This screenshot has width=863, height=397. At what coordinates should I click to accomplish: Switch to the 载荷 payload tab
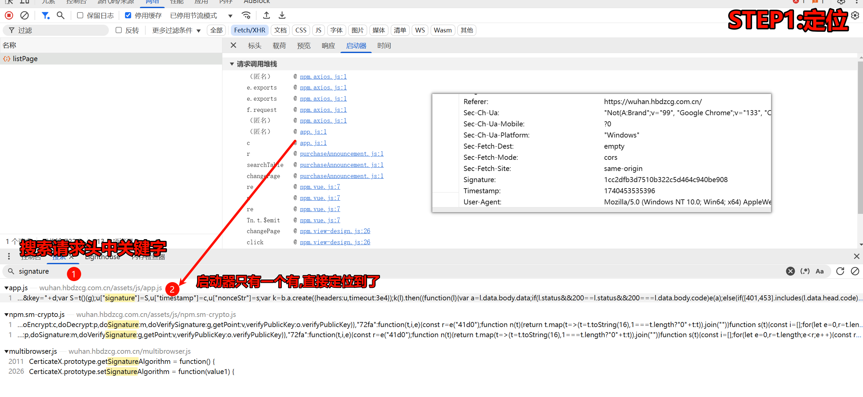coord(279,46)
